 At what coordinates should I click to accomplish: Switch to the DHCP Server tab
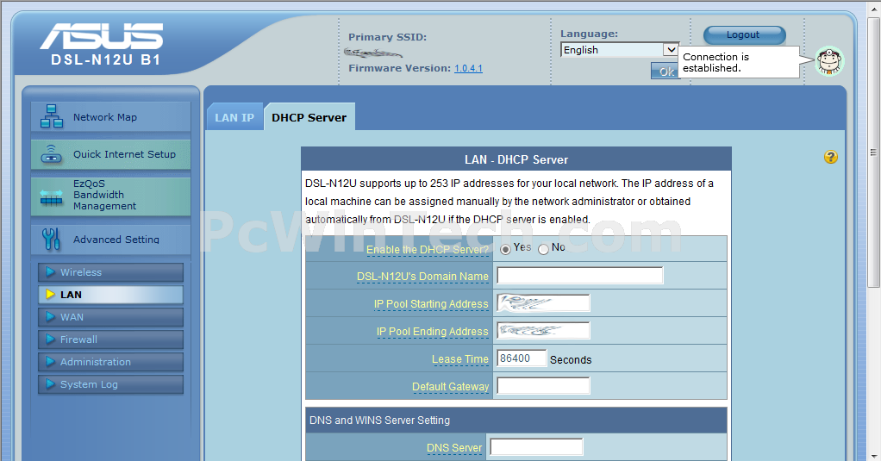[309, 117]
